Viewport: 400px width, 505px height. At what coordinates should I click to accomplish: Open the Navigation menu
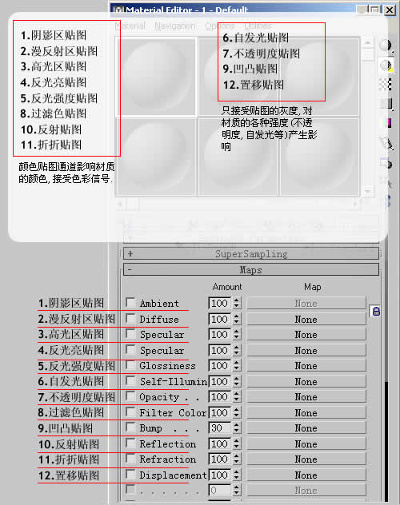click(x=174, y=26)
